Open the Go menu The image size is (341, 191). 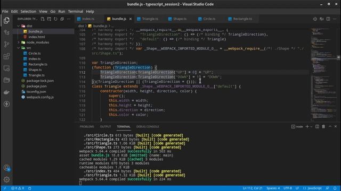pos(53,12)
